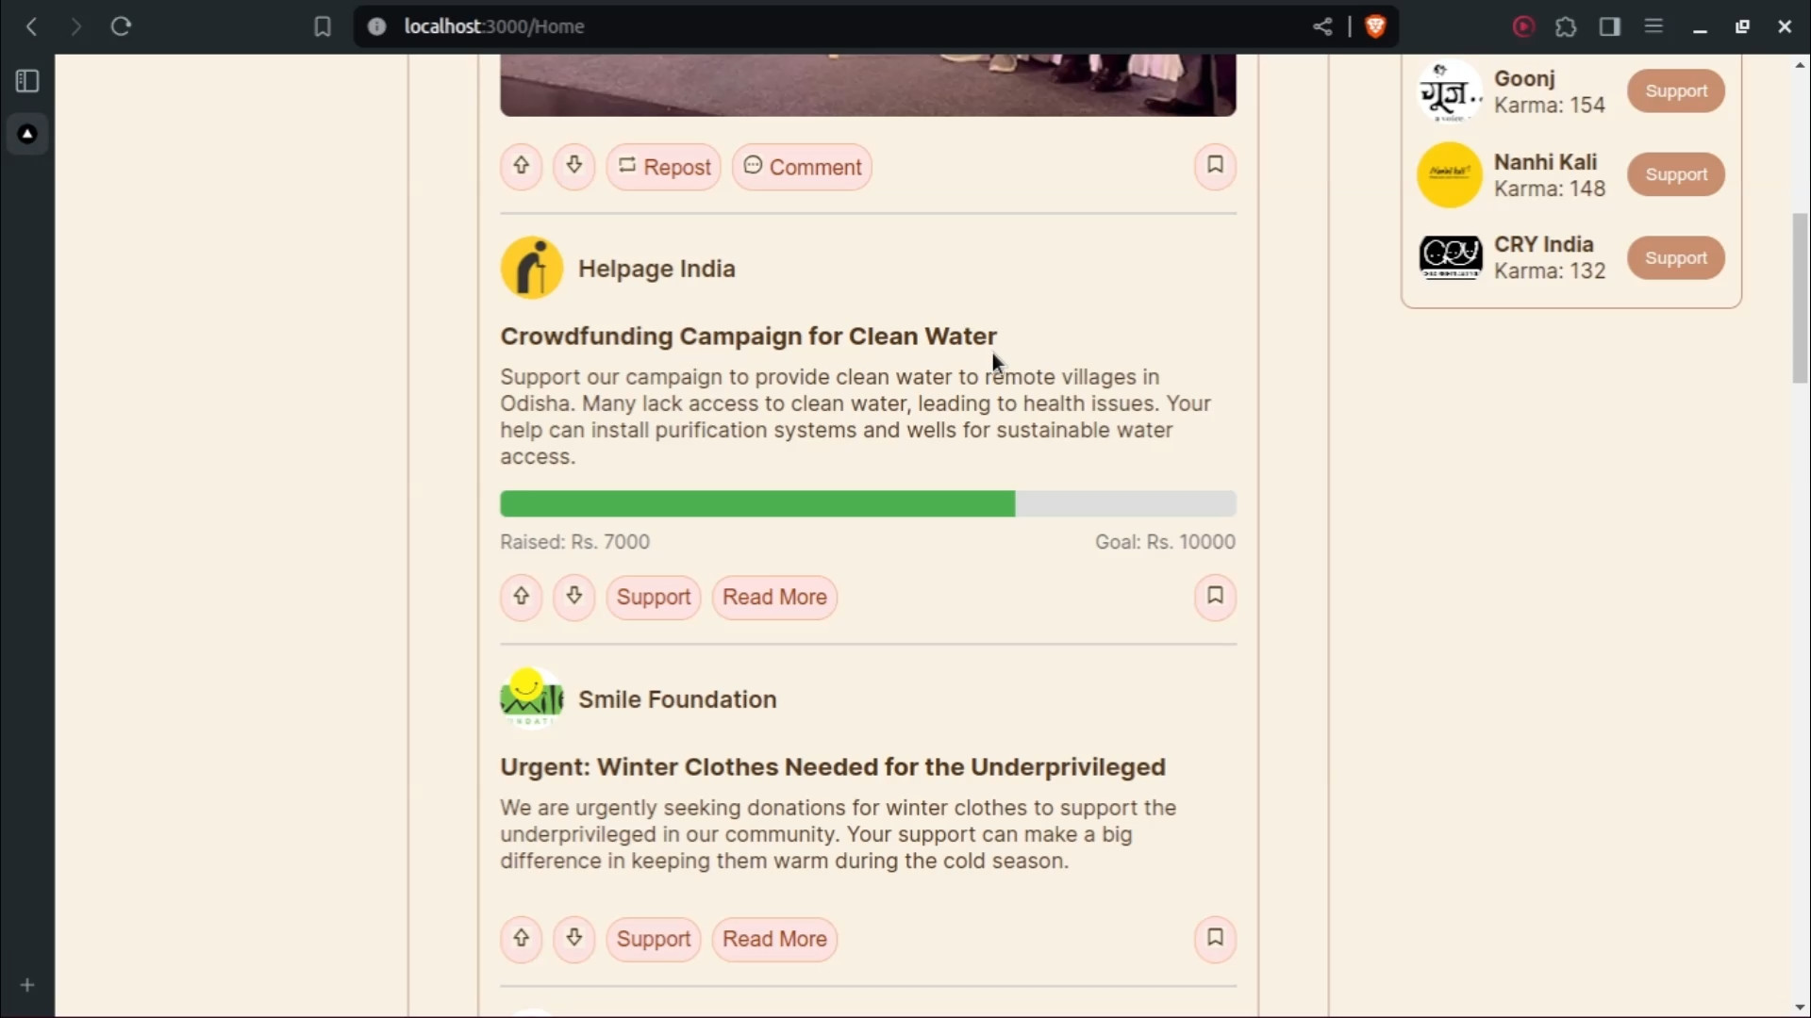
Task: Bookmark the top post with image
Action: click(x=1215, y=166)
